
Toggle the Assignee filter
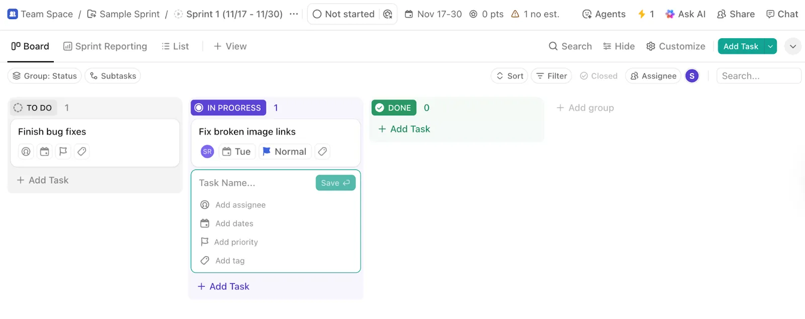[x=653, y=76]
